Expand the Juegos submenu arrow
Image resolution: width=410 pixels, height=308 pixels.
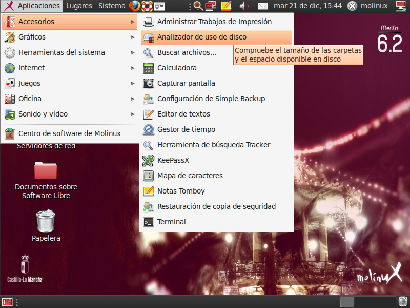coord(133,84)
